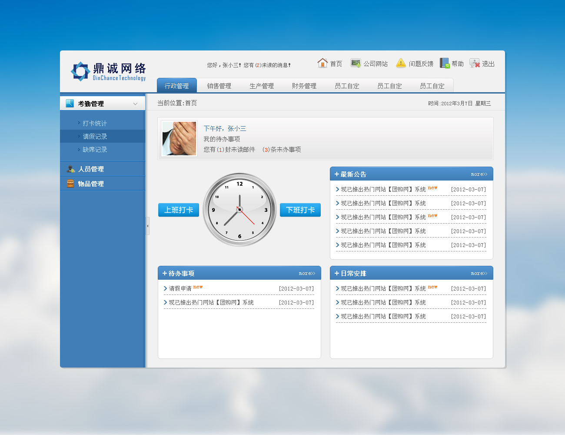The width and height of the screenshot is (565, 435).
Task: Open more in 待办事项 panel
Action: (x=307, y=274)
